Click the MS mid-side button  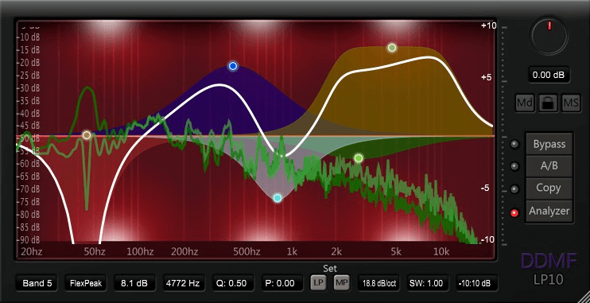(x=571, y=103)
